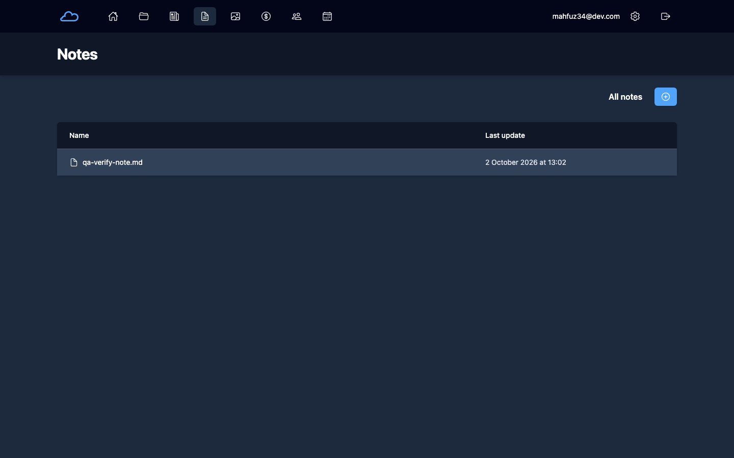Open the settings gear icon
The height and width of the screenshot is (458, 734).
pyautogui.click(x=635, y=16)
